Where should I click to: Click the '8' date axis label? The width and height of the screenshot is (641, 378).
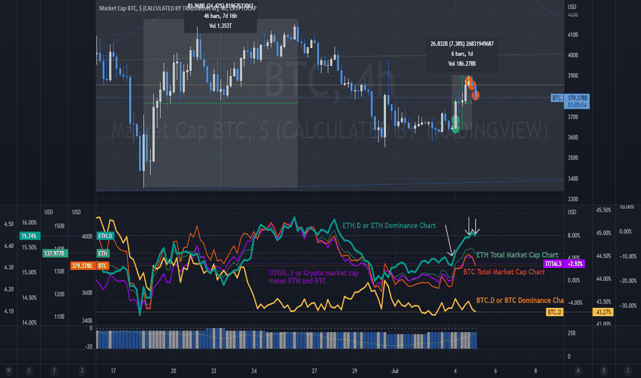pos(536,371)
